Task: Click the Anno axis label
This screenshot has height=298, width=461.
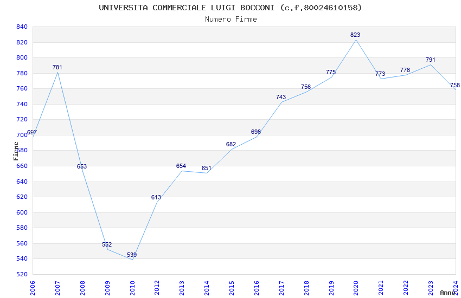Action: [447, 293]
